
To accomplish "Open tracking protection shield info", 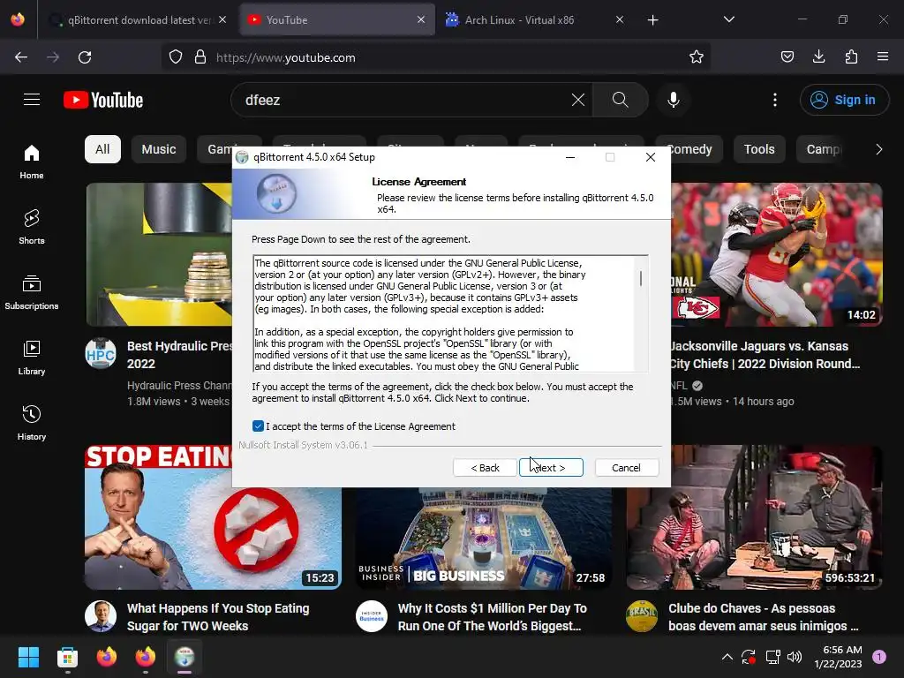I will click(176, 57).
